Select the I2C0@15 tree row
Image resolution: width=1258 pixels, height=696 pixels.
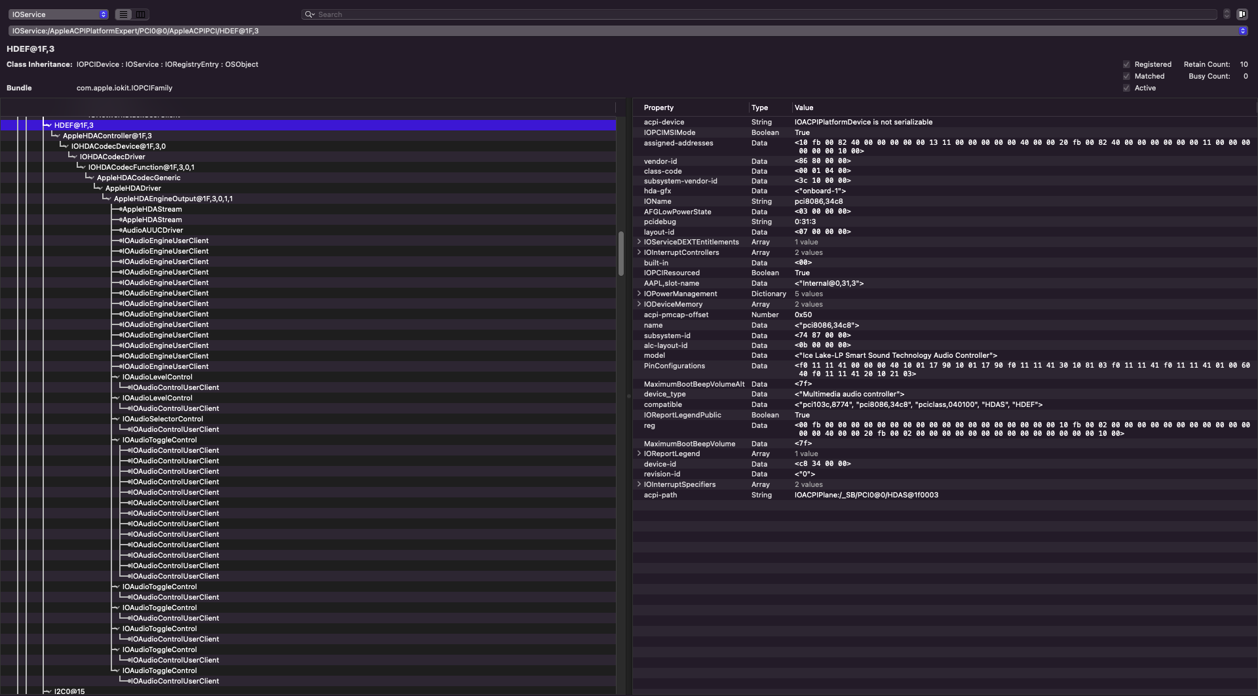[308, 691]
